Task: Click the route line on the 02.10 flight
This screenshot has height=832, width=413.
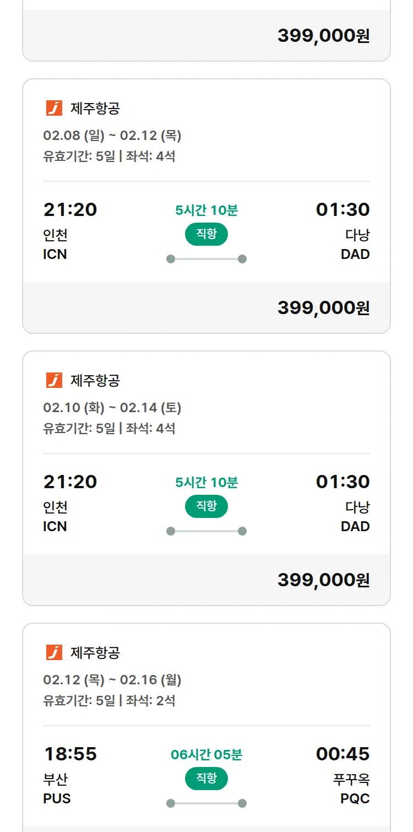Action: 206,531
